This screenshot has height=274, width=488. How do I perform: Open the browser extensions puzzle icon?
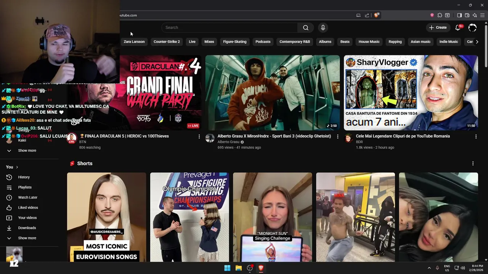440,15
